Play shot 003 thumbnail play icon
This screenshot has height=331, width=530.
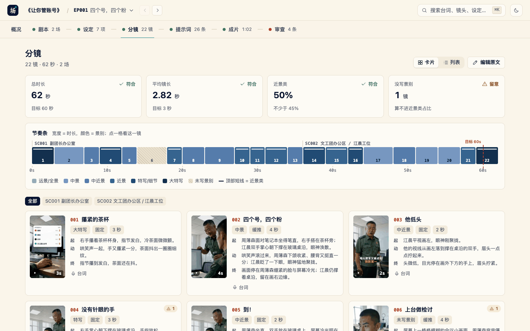click(x=358, y=273)
